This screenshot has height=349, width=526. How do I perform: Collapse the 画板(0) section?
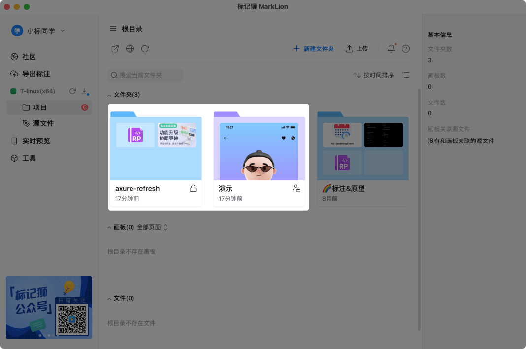tap(109, 227)
